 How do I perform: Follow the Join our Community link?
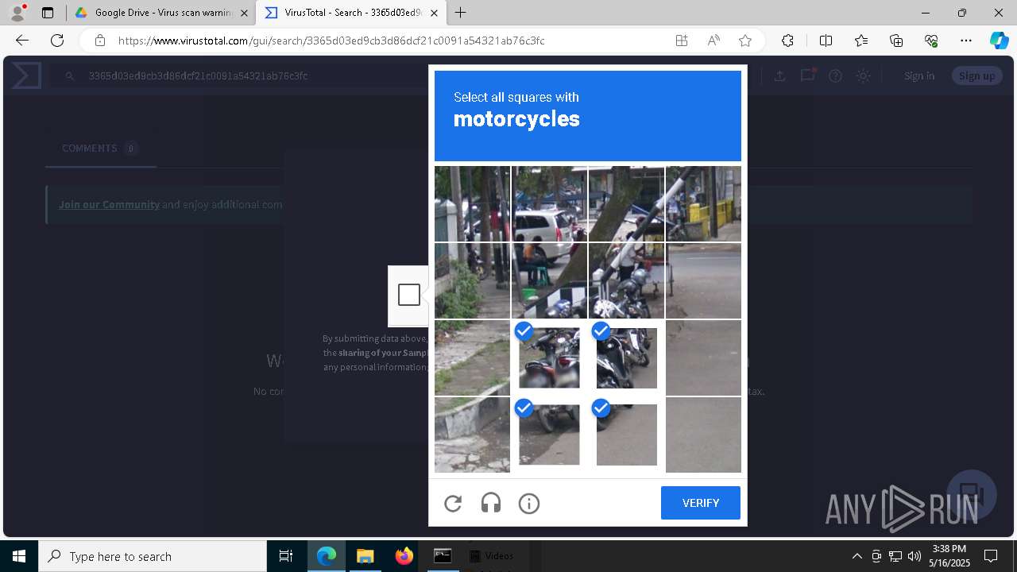click(x=109, y=204)
